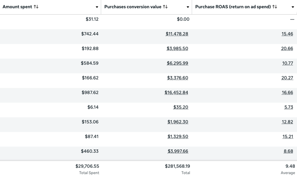Sort by Purchases conversion value arrows icon

coord(165,7)
